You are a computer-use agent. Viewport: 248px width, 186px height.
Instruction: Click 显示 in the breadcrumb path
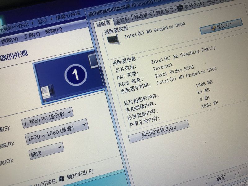[x=42, y=21]
